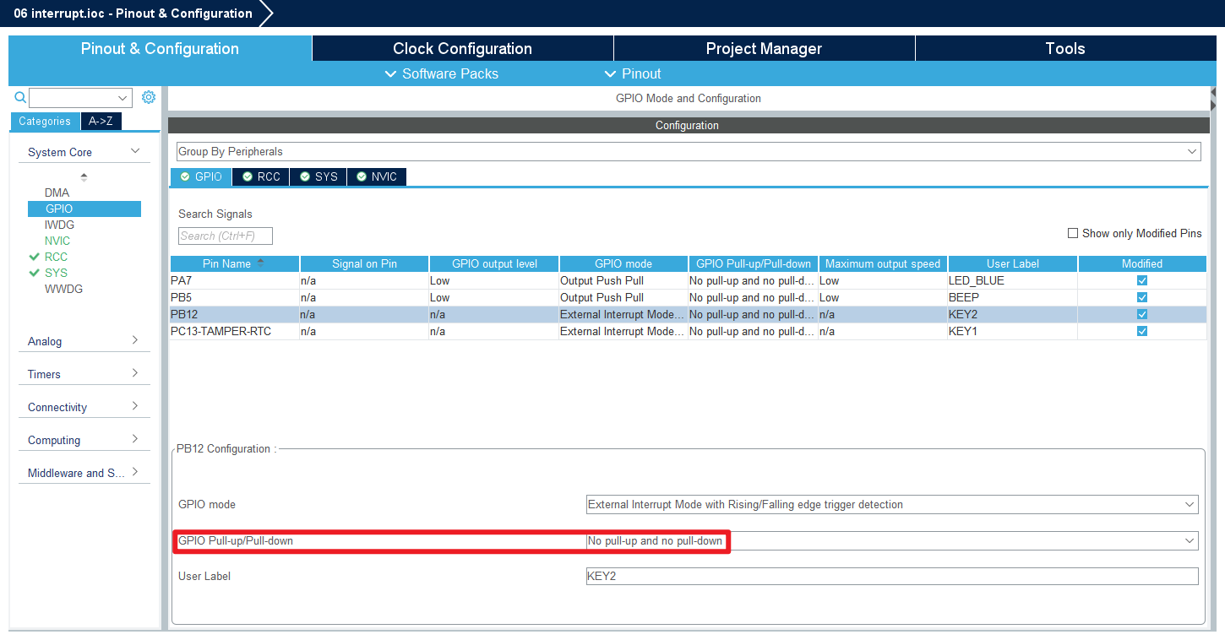This screenshot has height=640, width=1225.
Task: Select GPIO in System Core
Action: [x=84, y=209]
